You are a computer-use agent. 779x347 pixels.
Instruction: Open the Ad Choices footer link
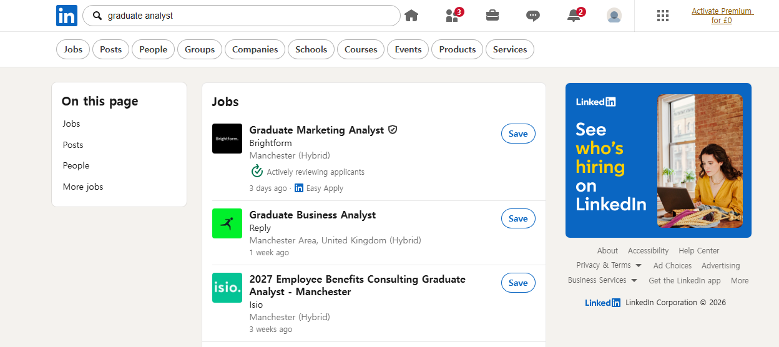pos(672,266)
